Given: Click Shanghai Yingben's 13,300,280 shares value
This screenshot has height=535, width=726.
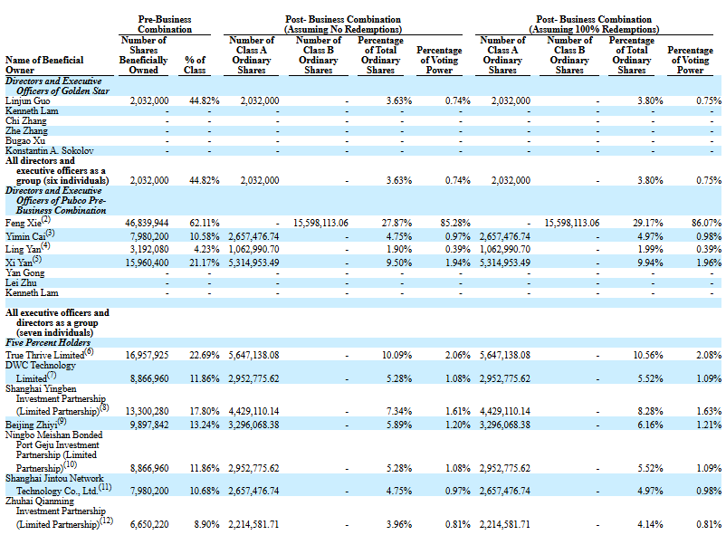Looking at the screenshot, I should 147,411.
